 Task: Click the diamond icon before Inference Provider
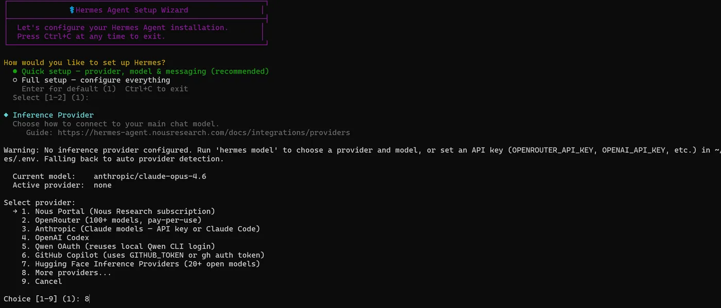pos(6,115)
